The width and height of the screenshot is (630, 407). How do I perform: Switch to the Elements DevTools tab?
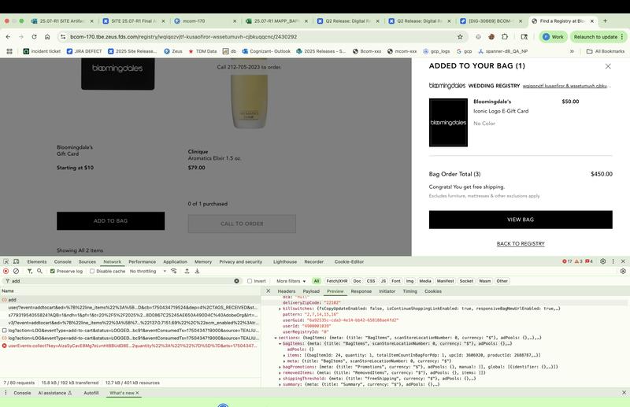pyautogui.click(x=37, y=261)
